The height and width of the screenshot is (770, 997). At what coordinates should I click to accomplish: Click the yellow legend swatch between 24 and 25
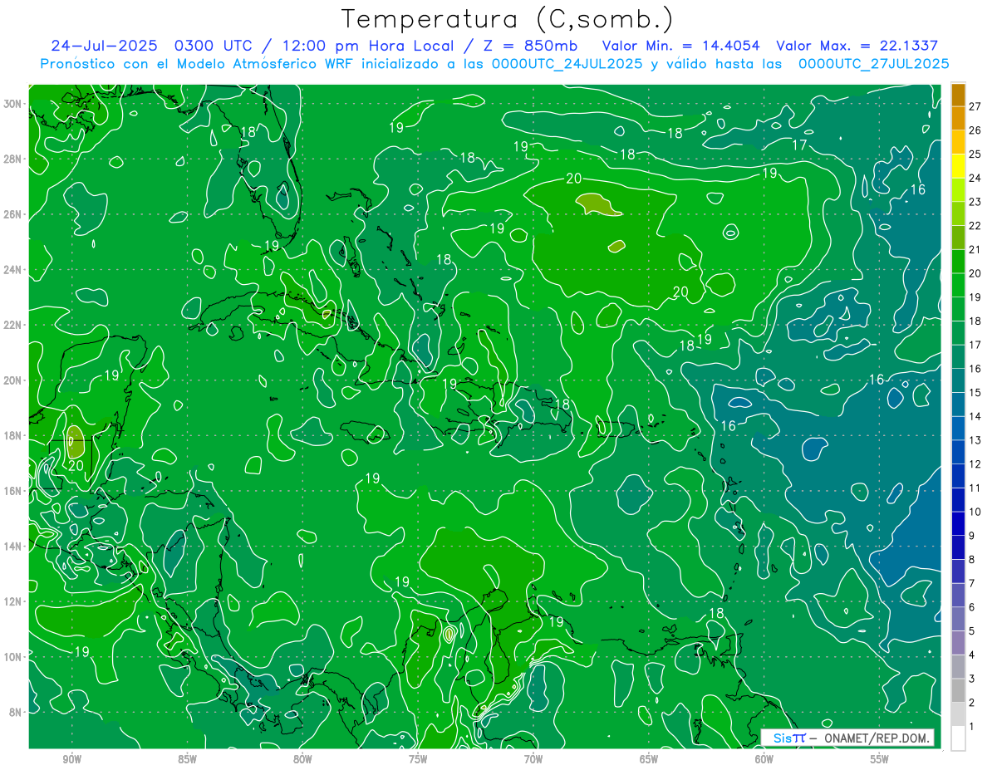click(x=959, y=165)
